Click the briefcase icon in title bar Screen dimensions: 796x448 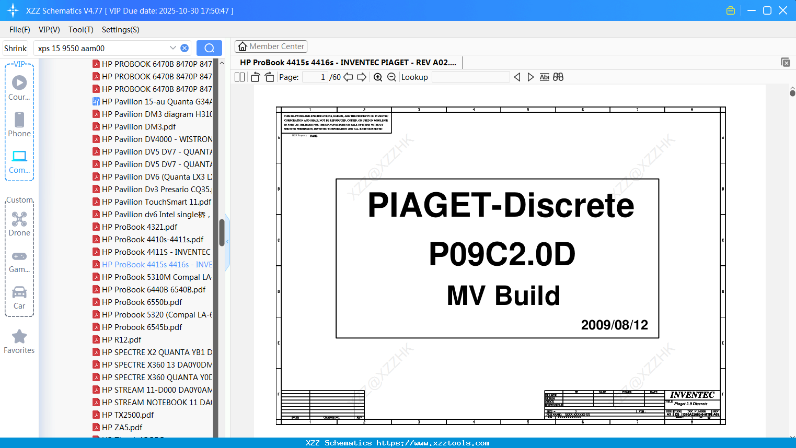[x=731, y=10]
